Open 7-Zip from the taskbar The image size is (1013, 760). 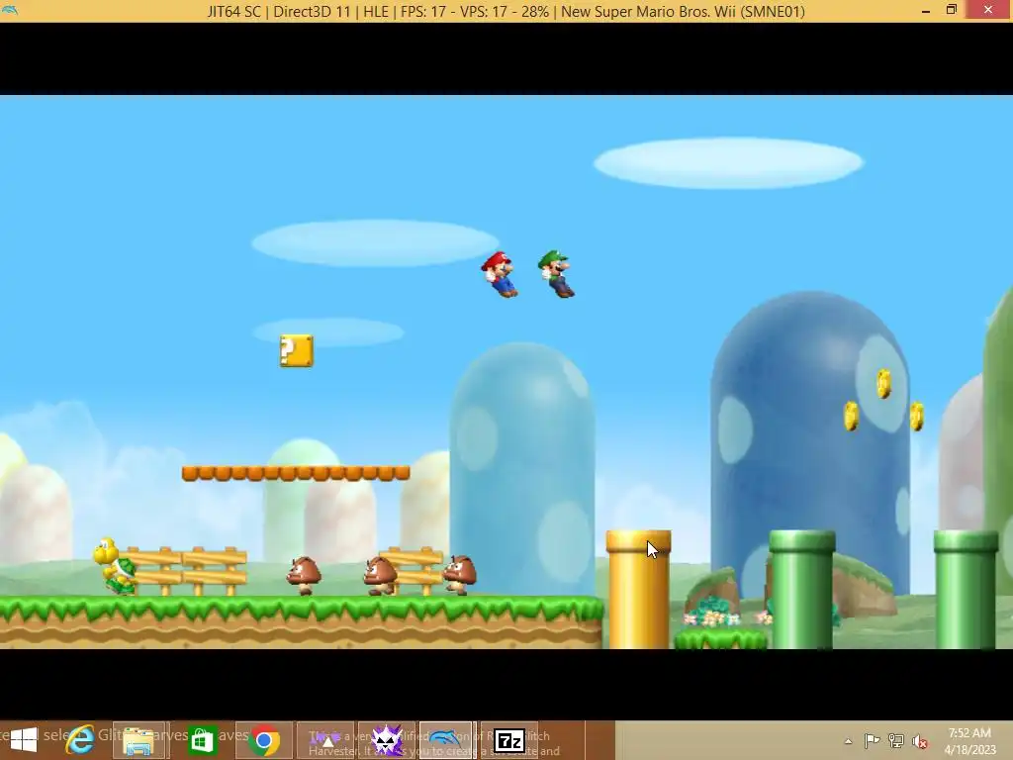pyautogui.click(x=509, y=740)
